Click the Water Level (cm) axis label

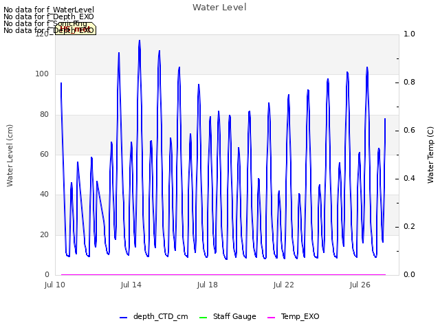click(10, 155)
